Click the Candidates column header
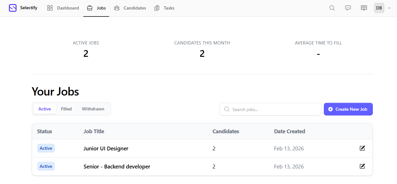 (x=226, y=131)
